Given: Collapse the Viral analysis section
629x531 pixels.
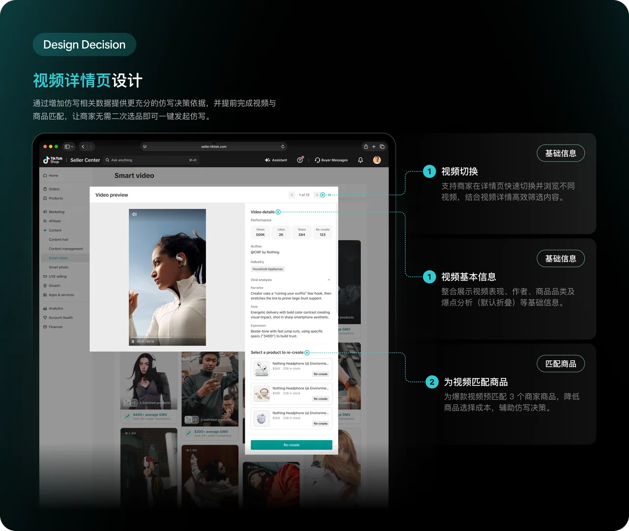Looking at the screenshot, I should tap(329, 280).
